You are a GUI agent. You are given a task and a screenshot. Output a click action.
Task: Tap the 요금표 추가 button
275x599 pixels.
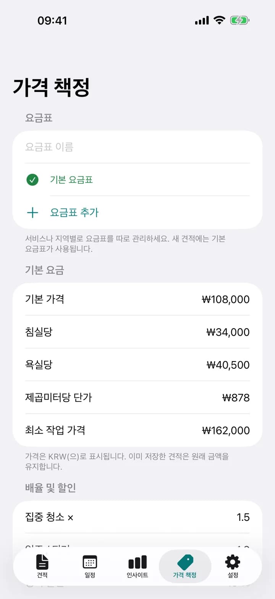137,213
